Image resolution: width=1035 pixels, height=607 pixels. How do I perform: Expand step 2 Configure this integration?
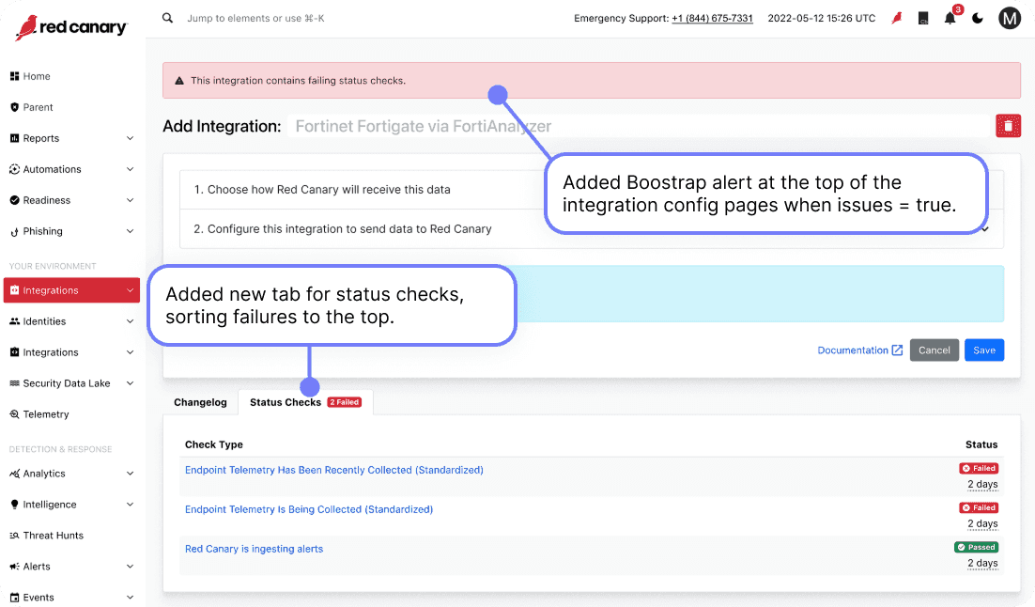coord(592,229)
